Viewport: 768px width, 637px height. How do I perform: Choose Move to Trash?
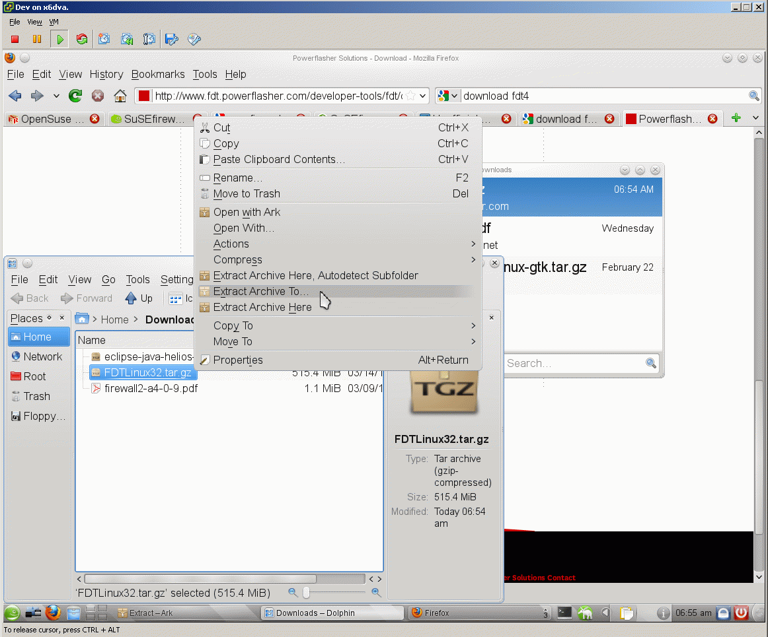click(338, 194)
